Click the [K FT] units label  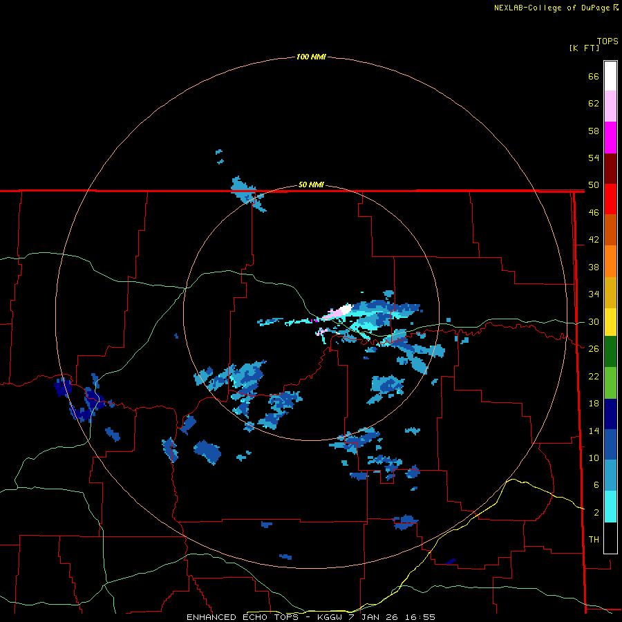tap(584, 48)
